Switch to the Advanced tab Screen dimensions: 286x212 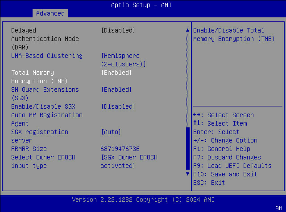click(x=50, y=13)
